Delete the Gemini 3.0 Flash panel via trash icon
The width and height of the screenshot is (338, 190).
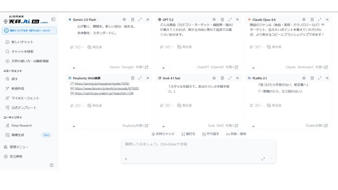click(x=132, y=20)
